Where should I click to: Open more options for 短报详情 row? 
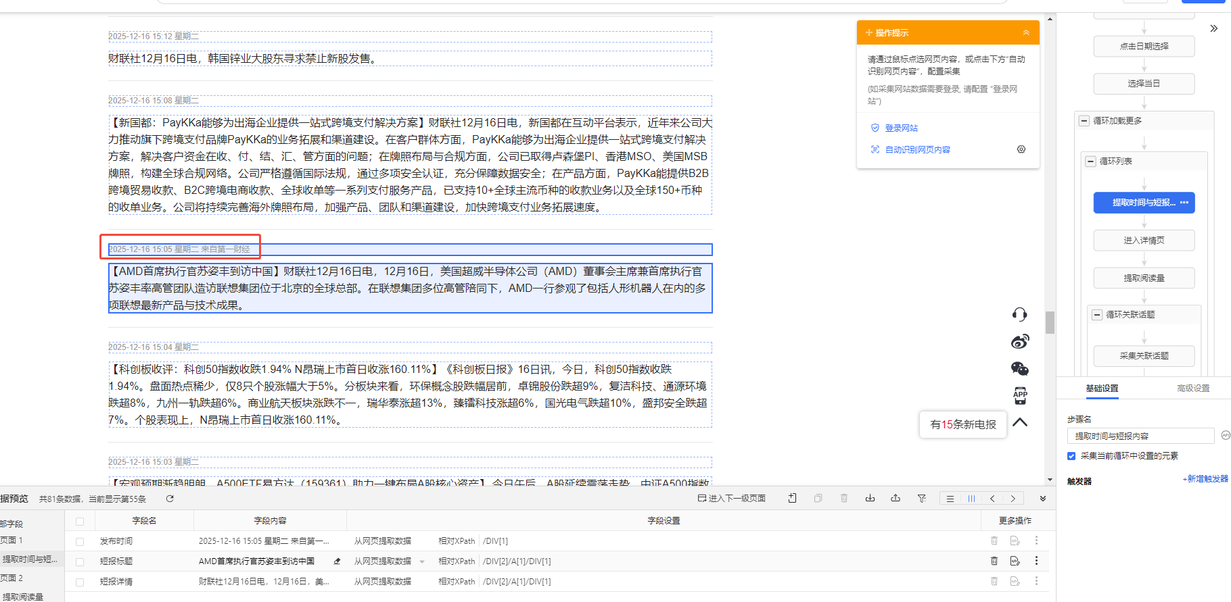point(1036,581)
